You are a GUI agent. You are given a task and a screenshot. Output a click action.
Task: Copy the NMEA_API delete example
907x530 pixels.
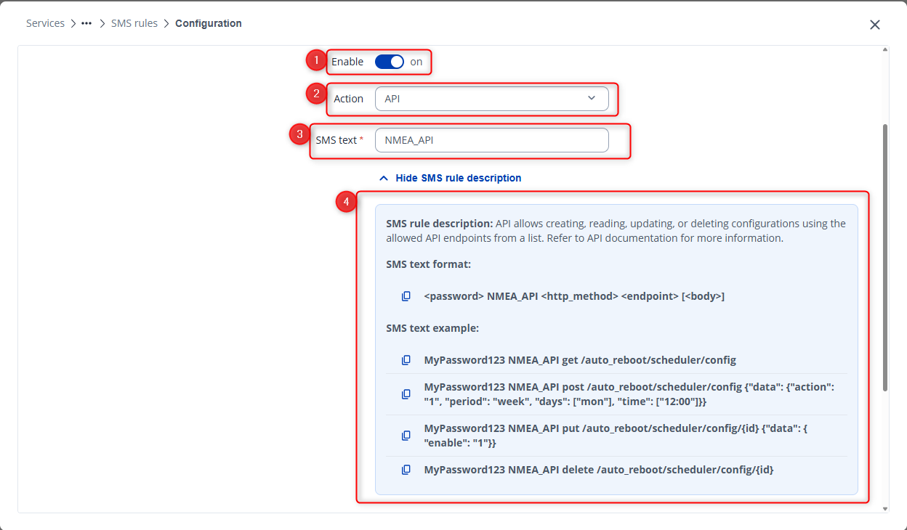click(406, 470)
